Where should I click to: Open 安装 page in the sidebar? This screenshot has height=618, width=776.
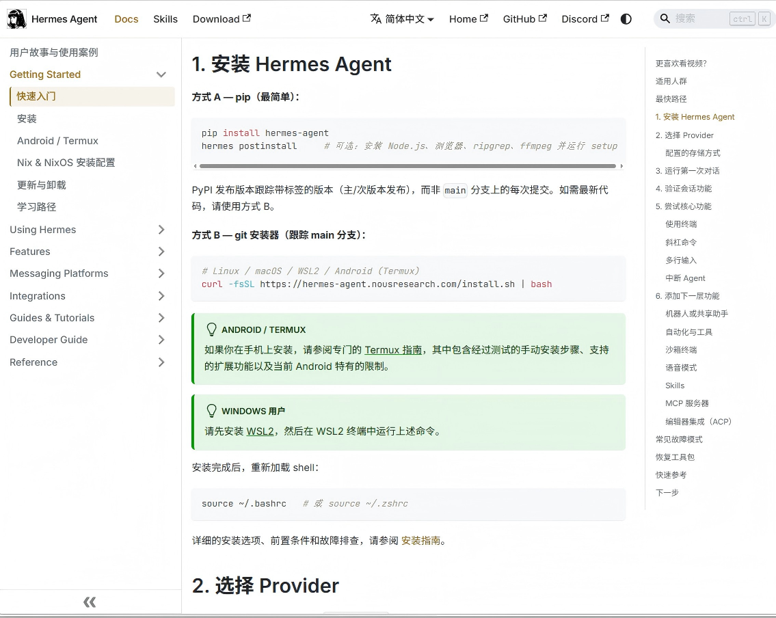(x=27, y=119)
